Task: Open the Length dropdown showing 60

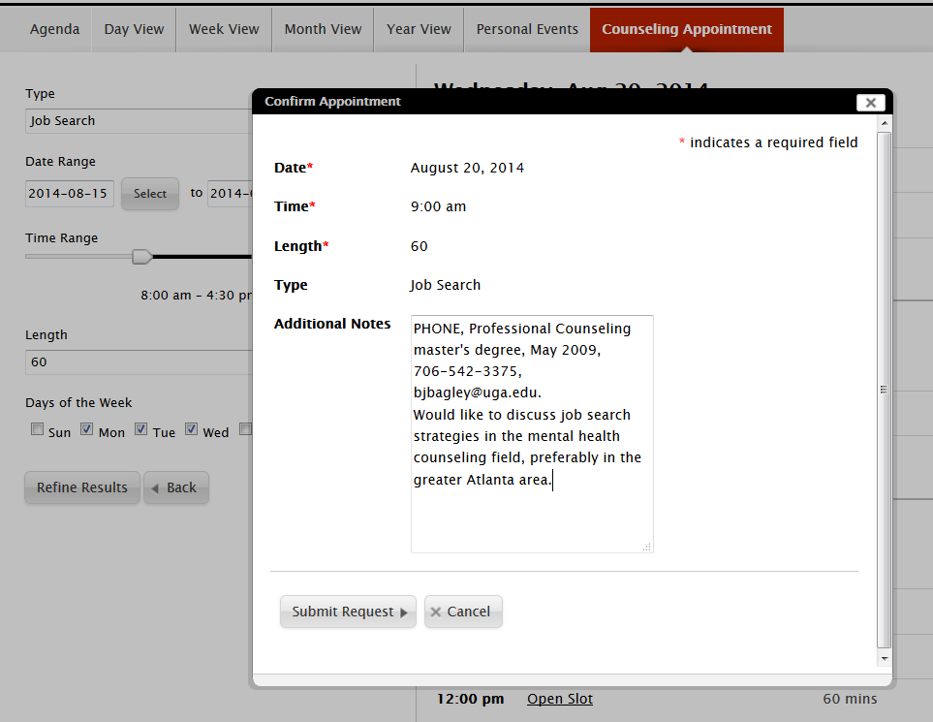Action: [x=139, y=361]
